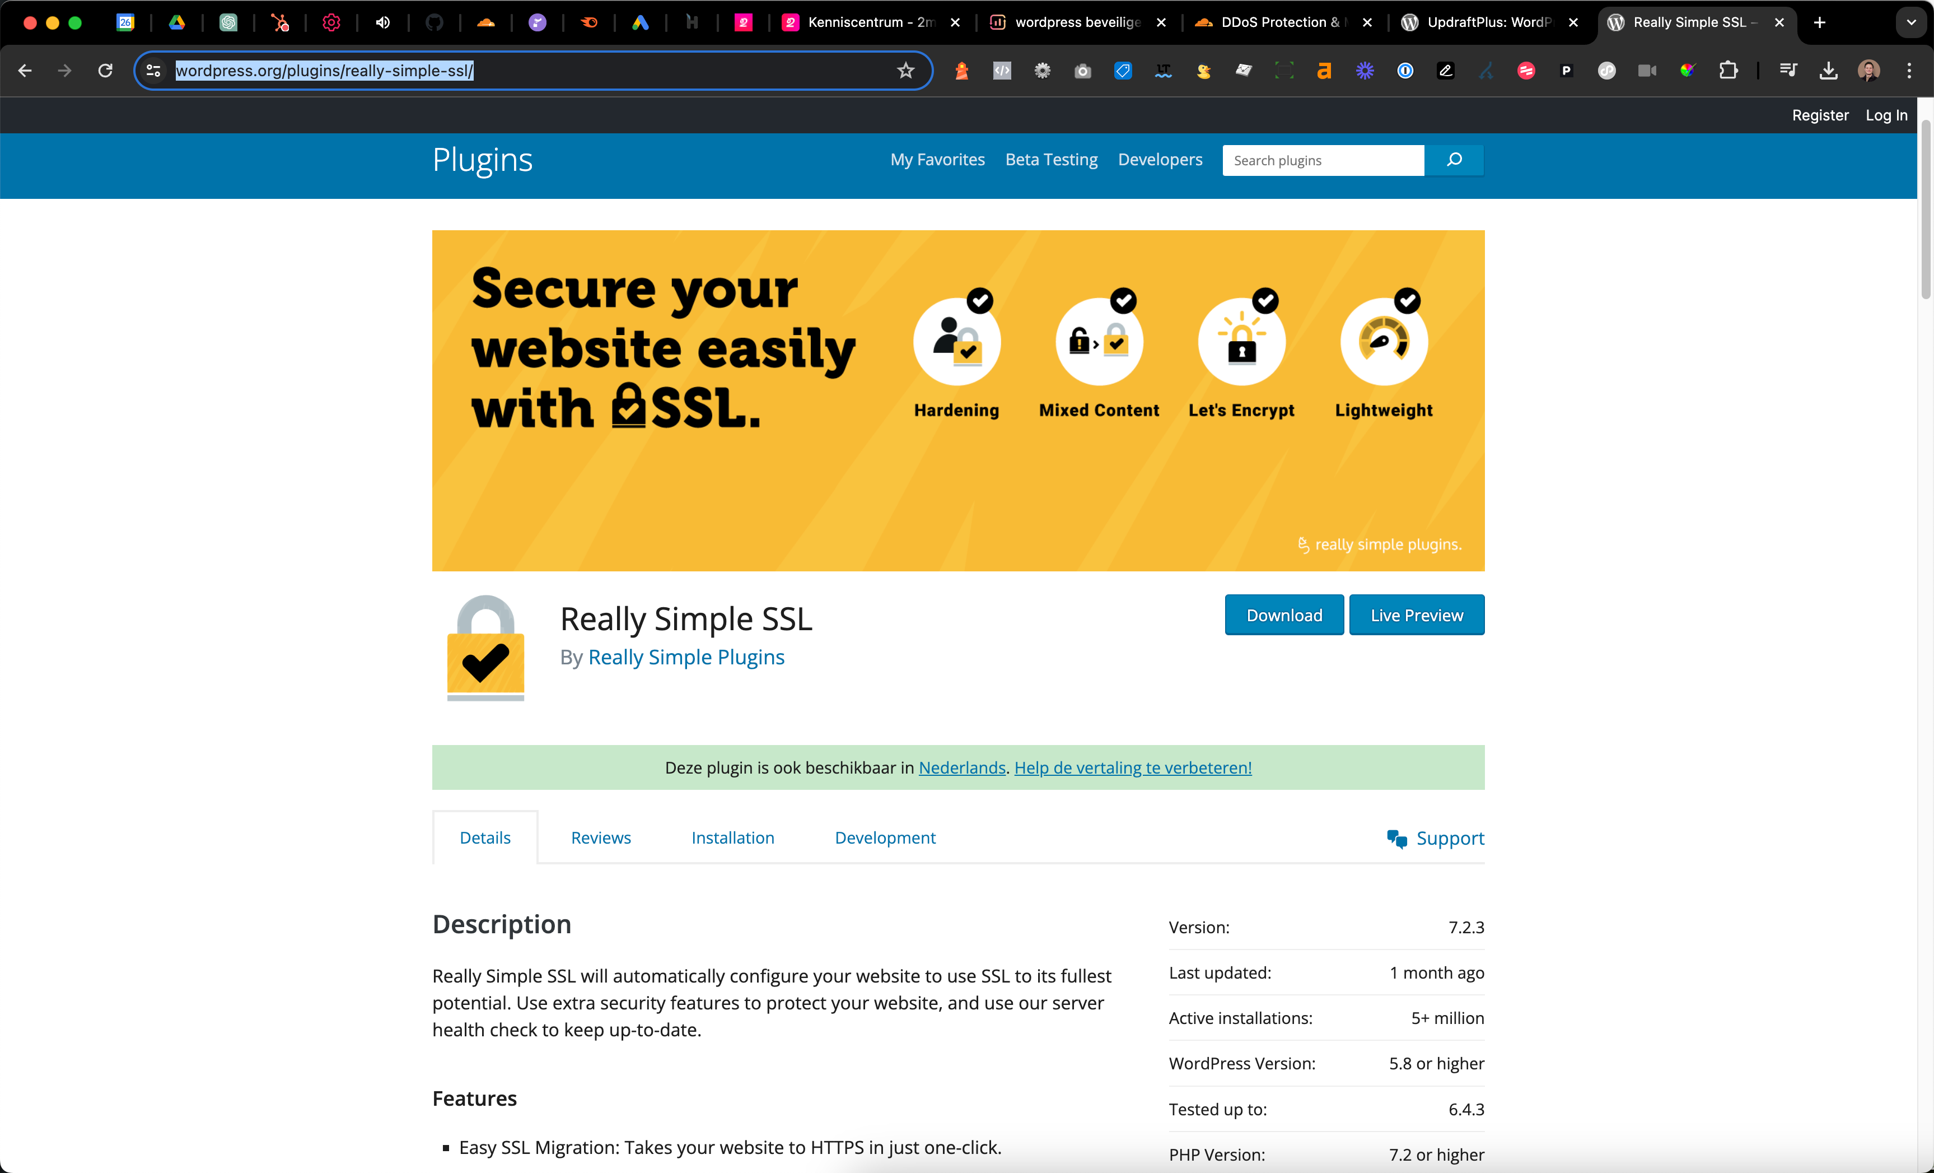The height and width of the screenshot is (1173, 1934).
Task: Open the pinned HubSpot tab
Action: 280,22
